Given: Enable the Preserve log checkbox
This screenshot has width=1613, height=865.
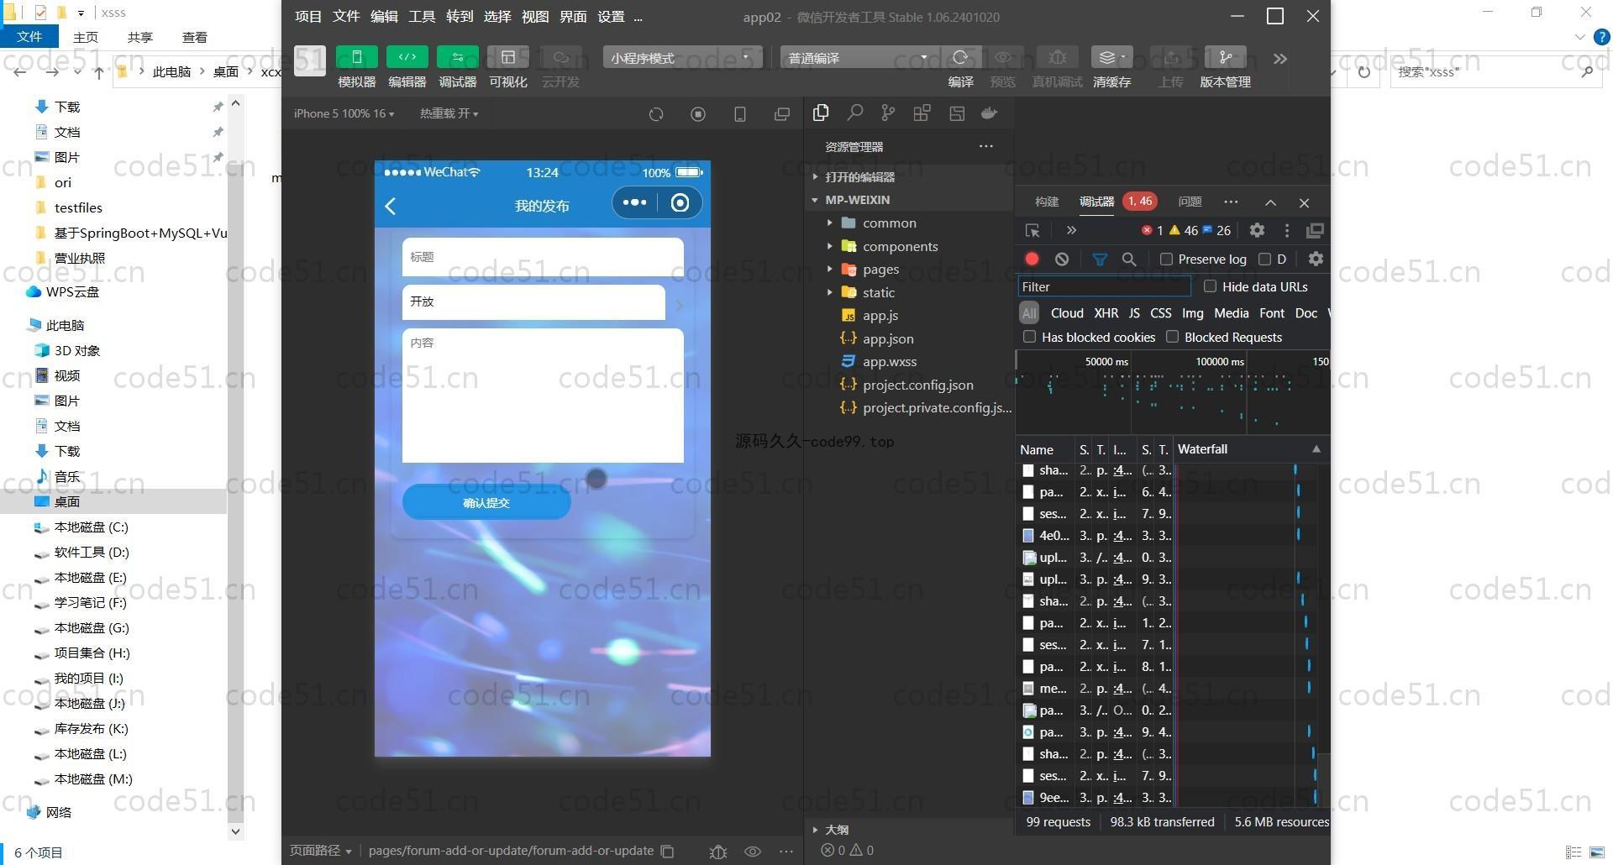Looking at the screenshot, I should 1166,259.
